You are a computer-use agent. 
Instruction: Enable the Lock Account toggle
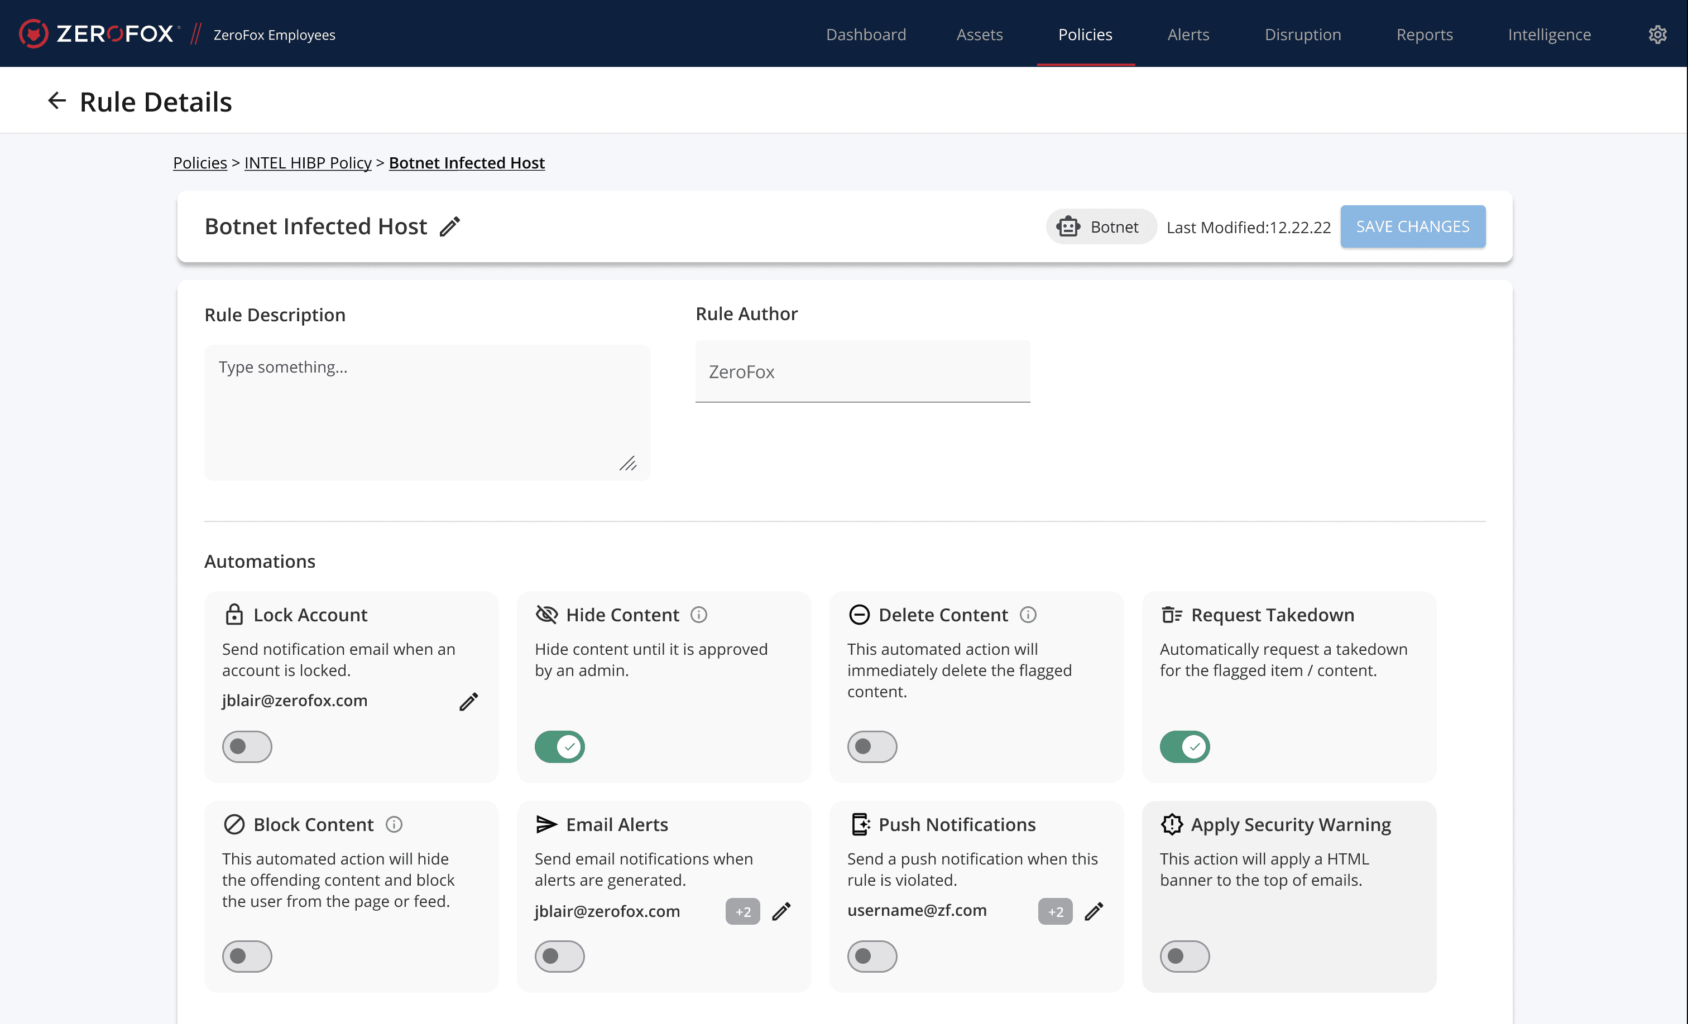click(x=247, y=746)
